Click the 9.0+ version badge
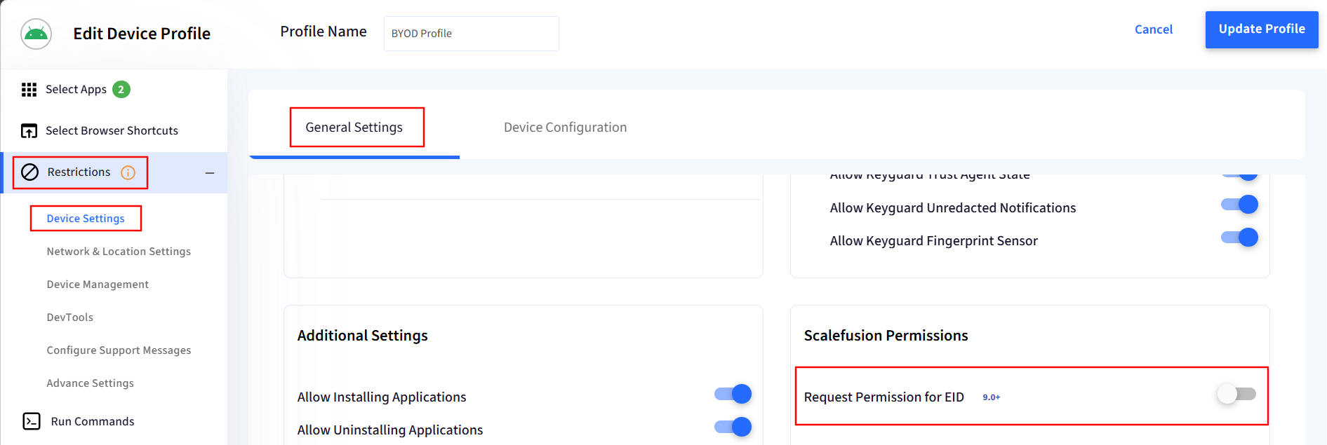1327x445 pixels. pos(991,397)
